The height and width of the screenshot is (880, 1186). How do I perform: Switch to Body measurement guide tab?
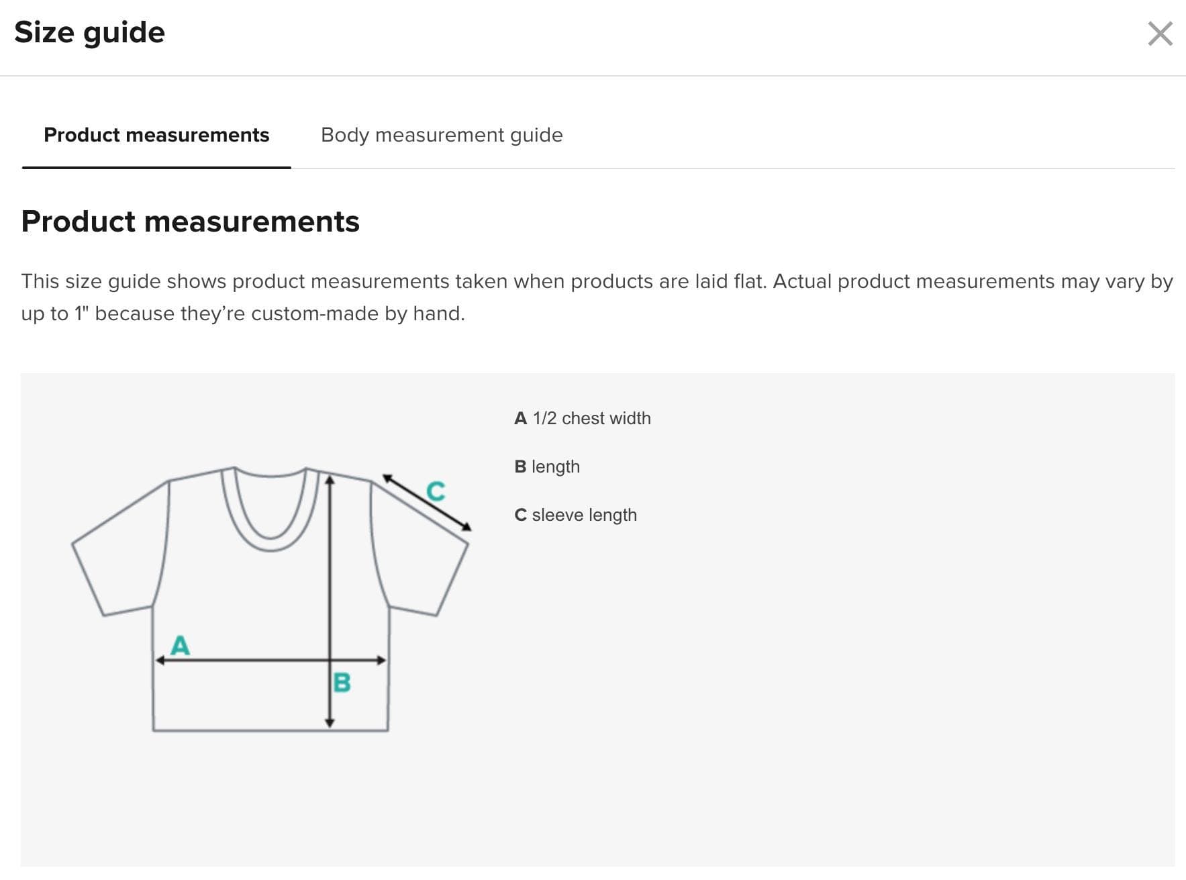[x=442, y=135]
